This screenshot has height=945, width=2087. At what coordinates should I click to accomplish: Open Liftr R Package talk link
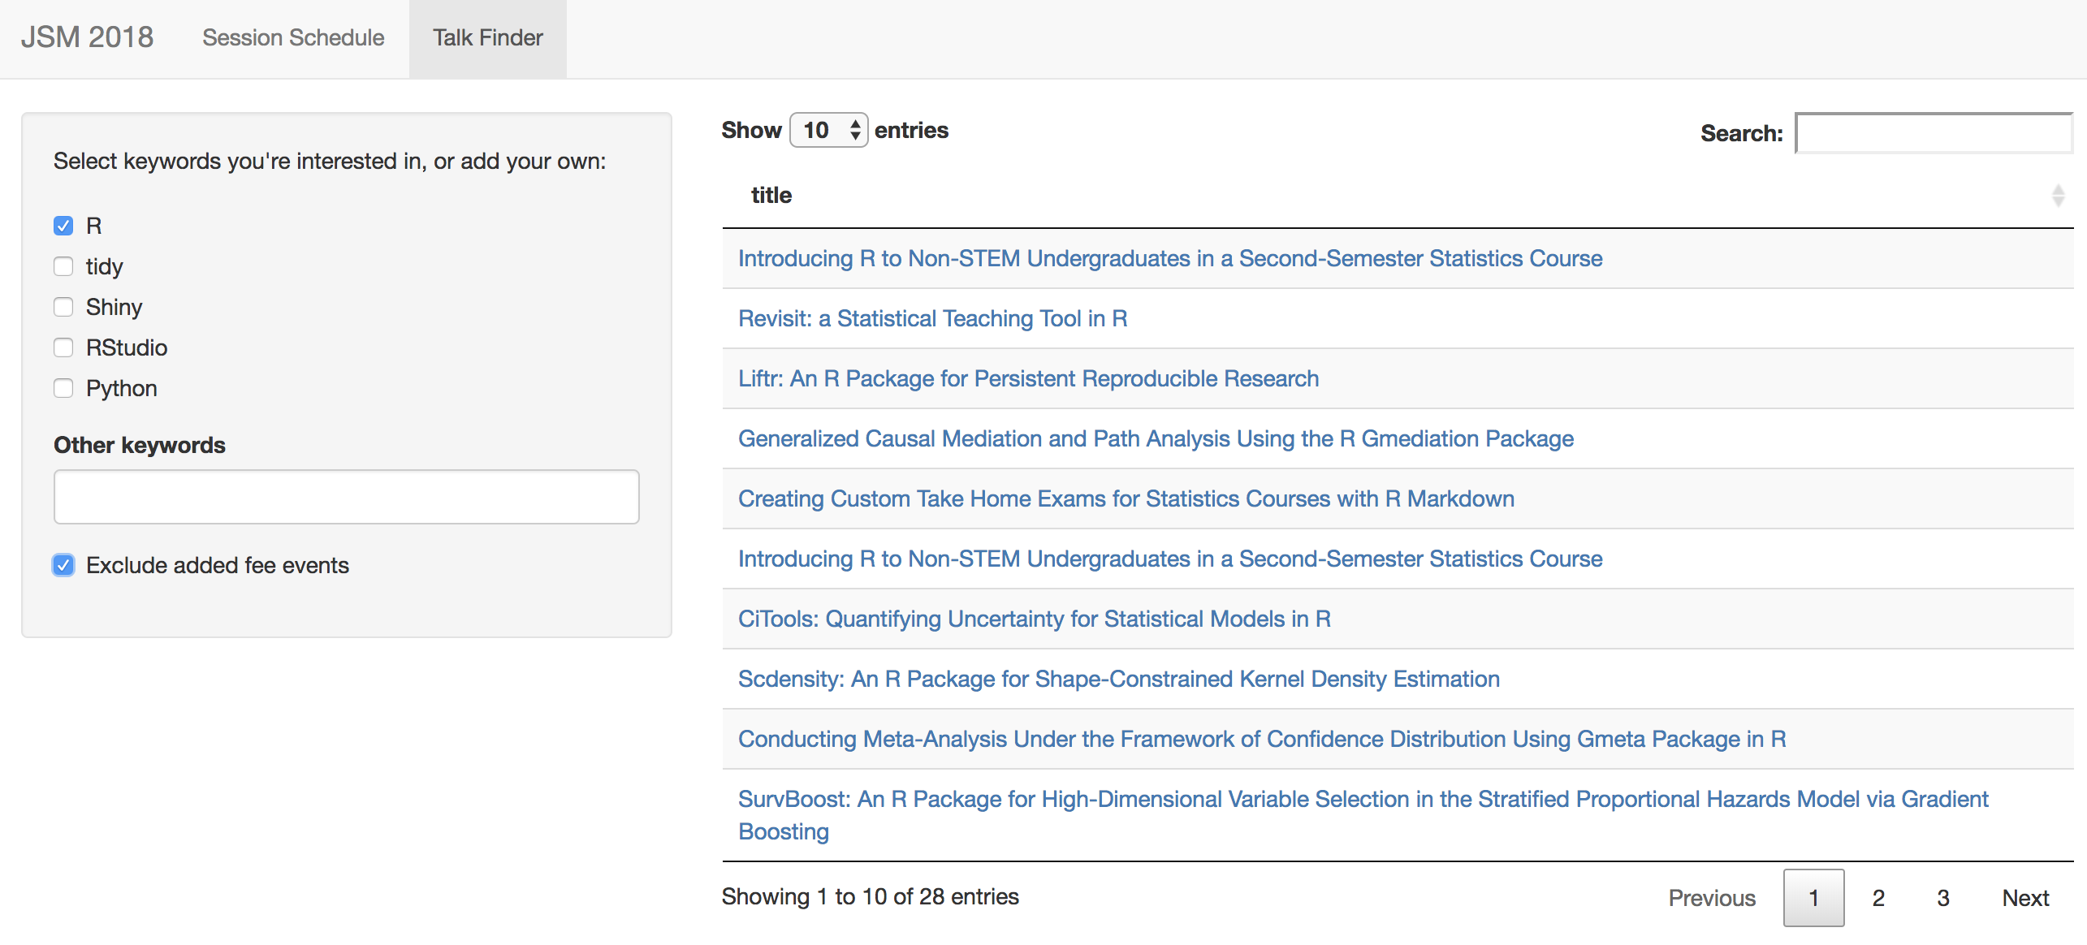(1027, 378)
